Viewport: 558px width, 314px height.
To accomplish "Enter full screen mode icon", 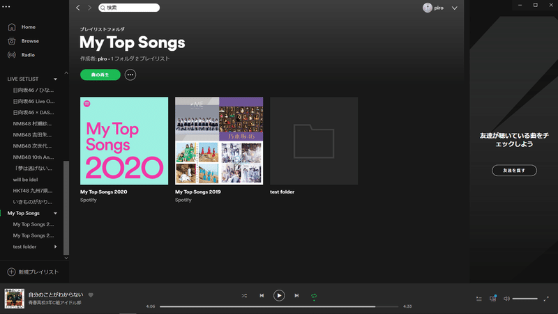I will (546, 299).
